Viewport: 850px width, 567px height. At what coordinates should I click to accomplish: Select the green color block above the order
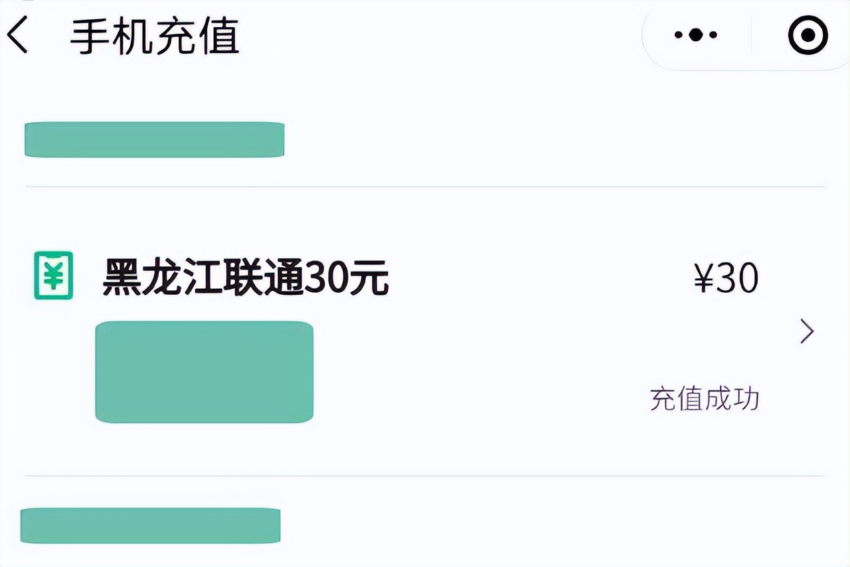154,139
